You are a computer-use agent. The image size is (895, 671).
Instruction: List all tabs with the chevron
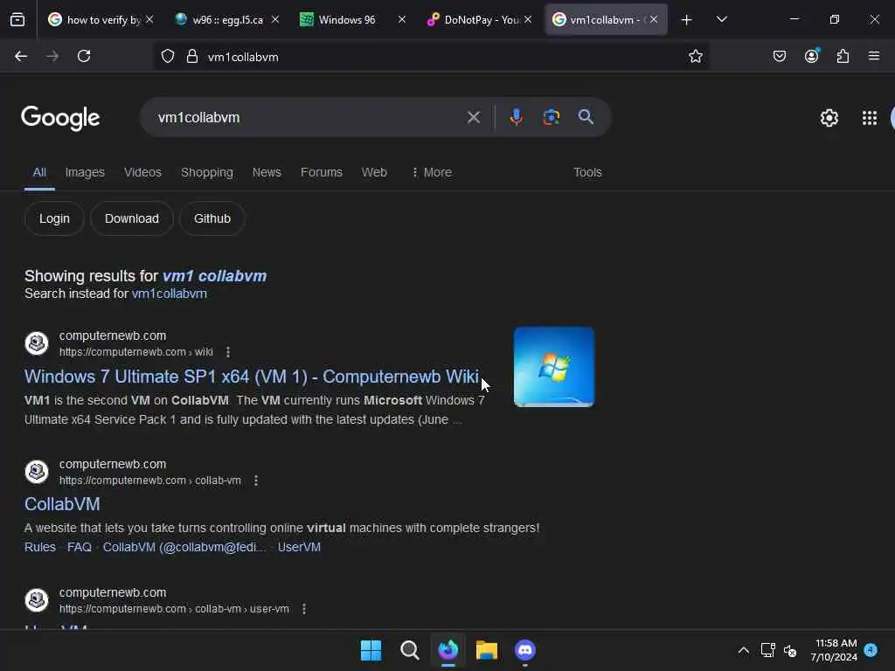pyautogui.click(x=721, y=20)
